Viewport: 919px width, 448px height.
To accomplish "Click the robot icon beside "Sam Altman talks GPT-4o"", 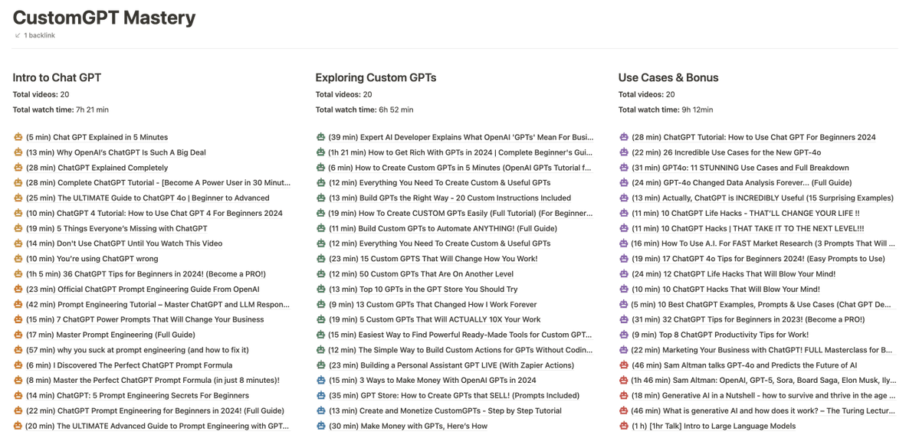I will (x=622, y=365).
